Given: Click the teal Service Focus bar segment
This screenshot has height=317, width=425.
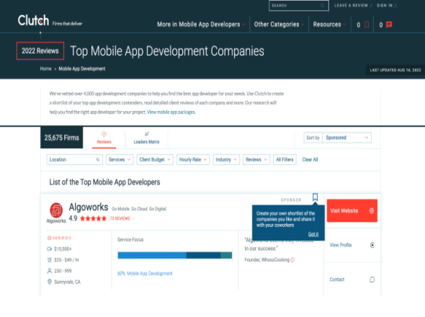Looking at the screenshot, I should [226, 255].
